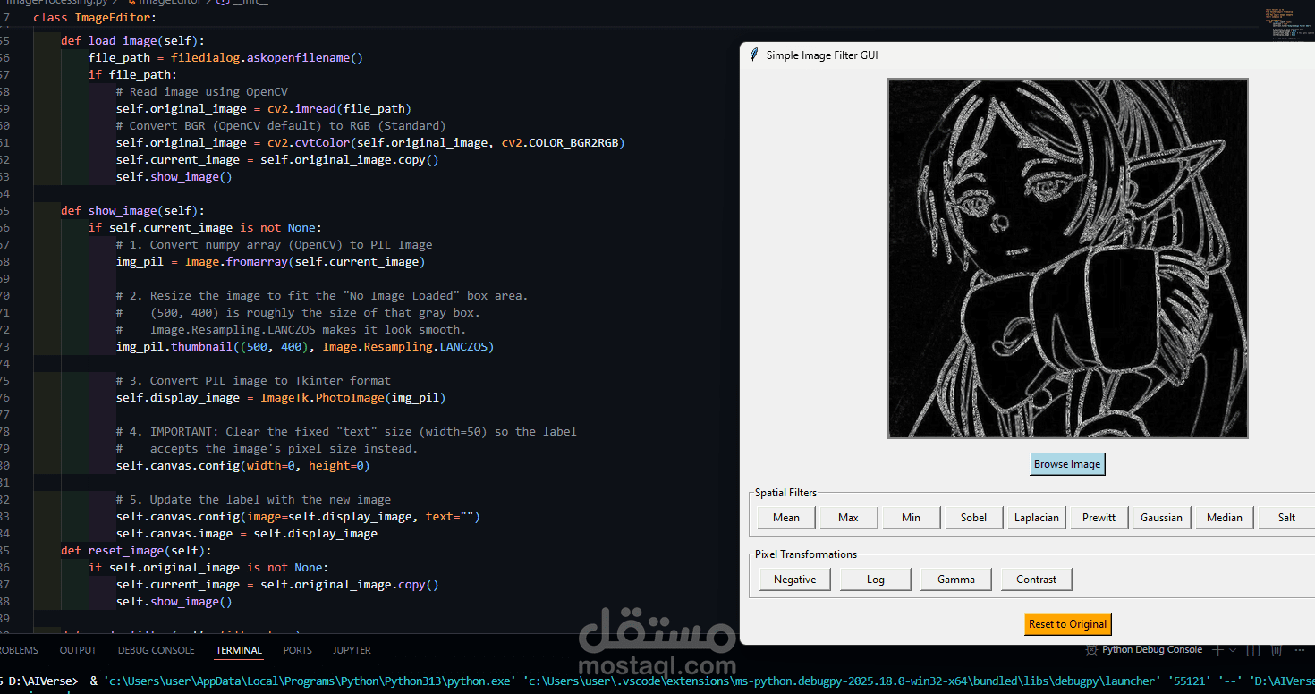This screenshot has height=694, width=1315.
Task: Click 'self.canvas.image = self.display_image' line
Action: coord(247,533)
